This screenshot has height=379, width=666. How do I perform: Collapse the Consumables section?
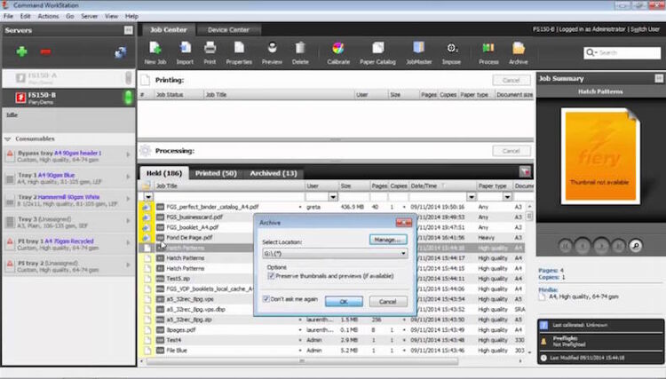(x=8, y=138)
